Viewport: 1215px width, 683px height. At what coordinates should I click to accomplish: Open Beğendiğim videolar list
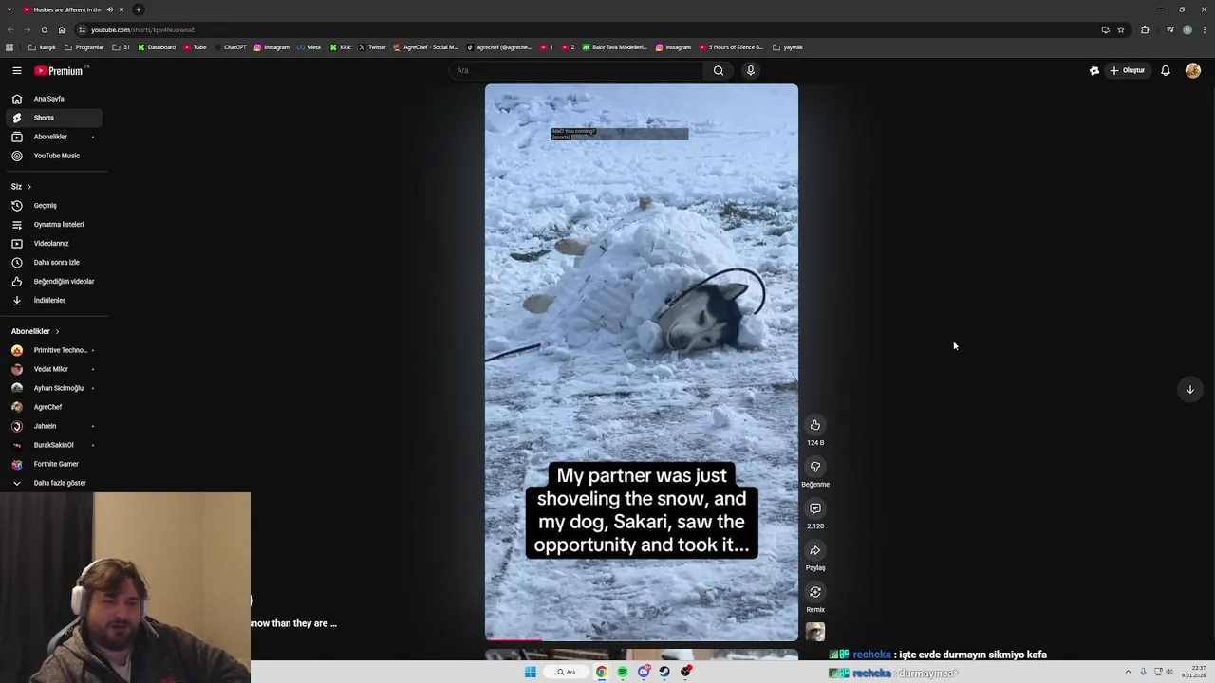[x=53, y=282]
